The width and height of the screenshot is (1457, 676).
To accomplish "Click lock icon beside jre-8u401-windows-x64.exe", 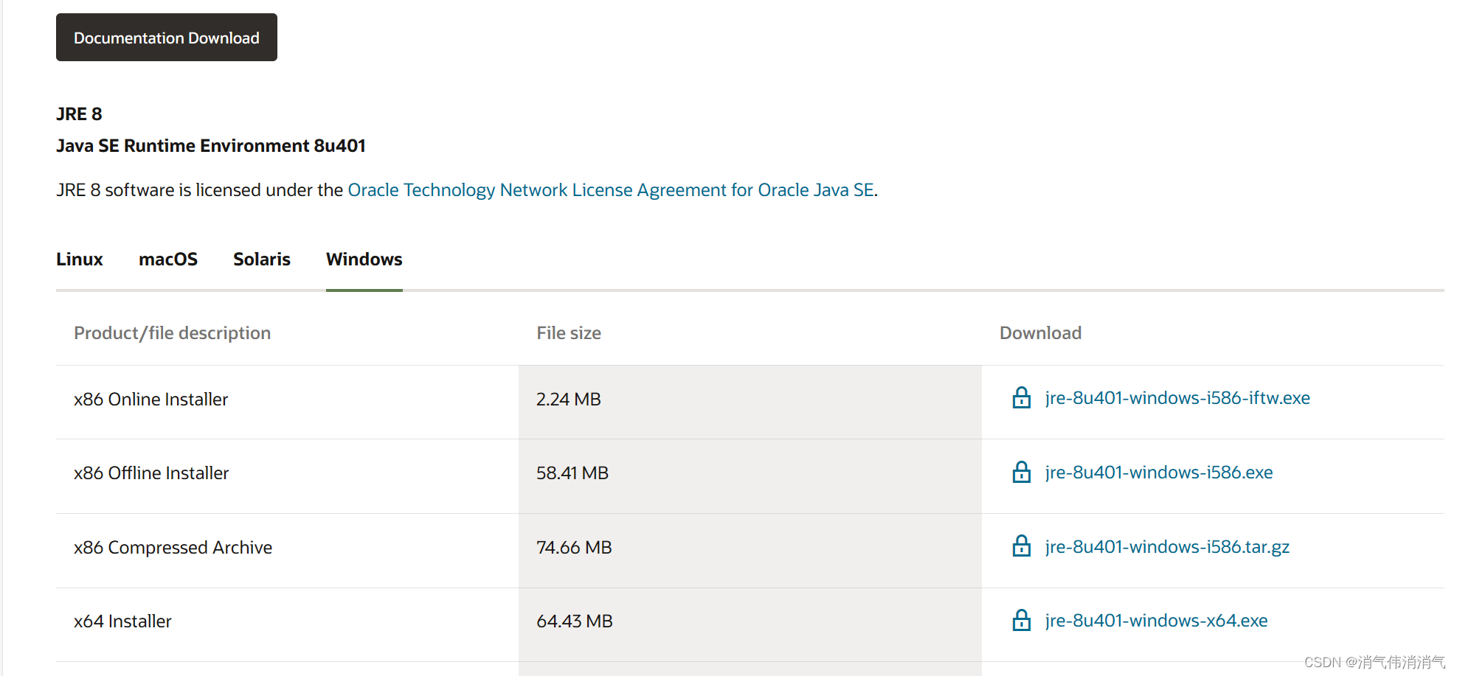I will (1021, 621).
